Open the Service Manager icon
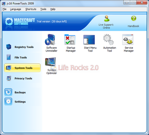The height and width of the screenshot is (135, 149). [128, 40]
